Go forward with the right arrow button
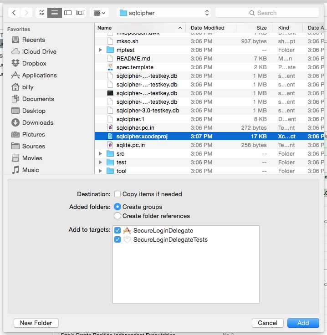The image size is (327, 335). coord(26,13)
